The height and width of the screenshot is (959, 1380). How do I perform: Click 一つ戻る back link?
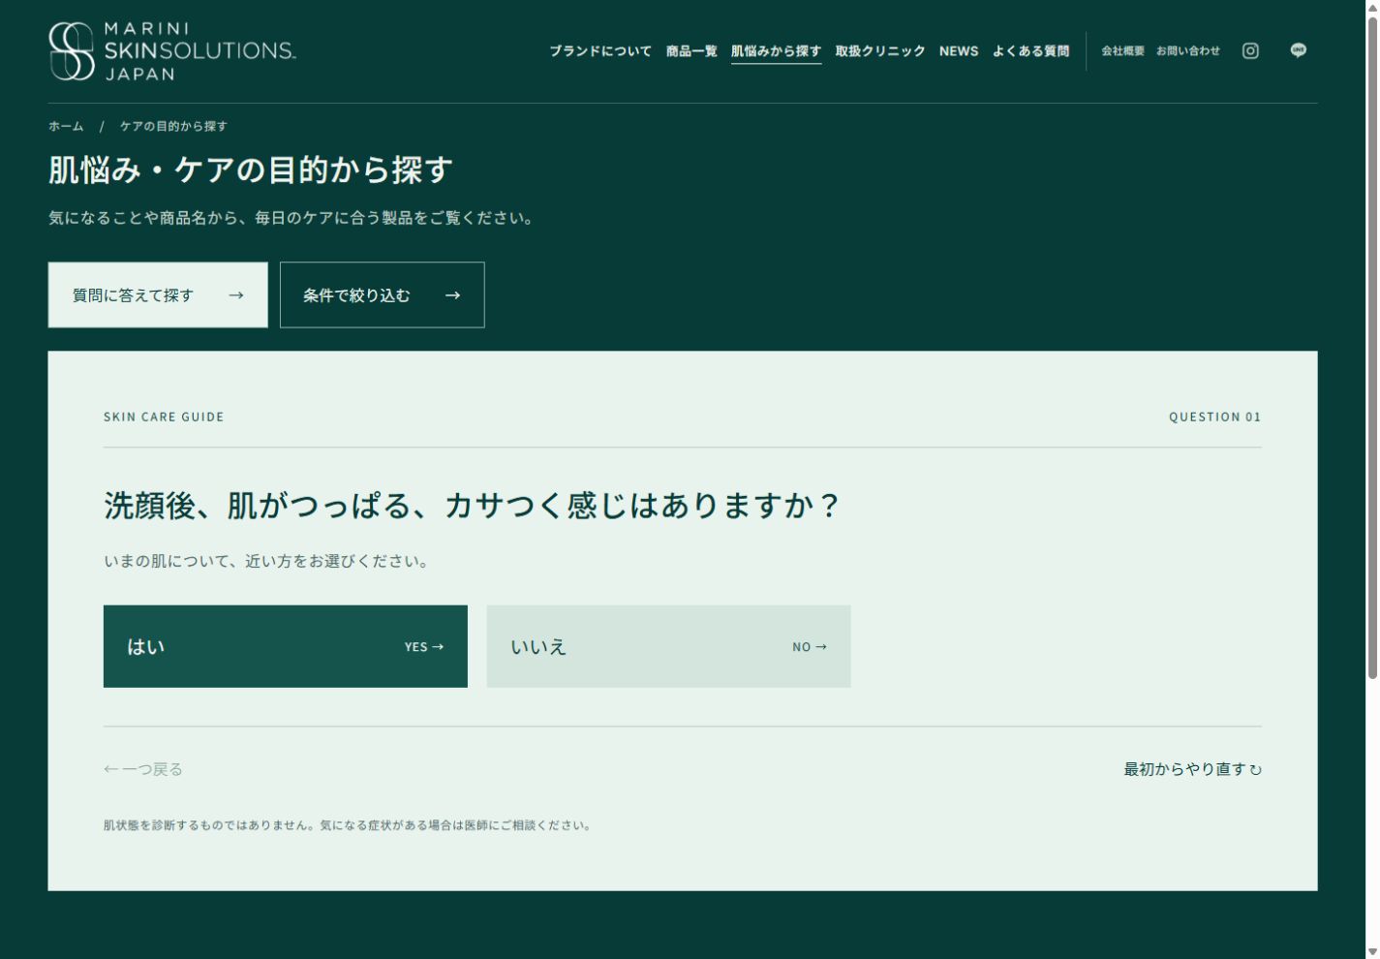click(143, 769)
